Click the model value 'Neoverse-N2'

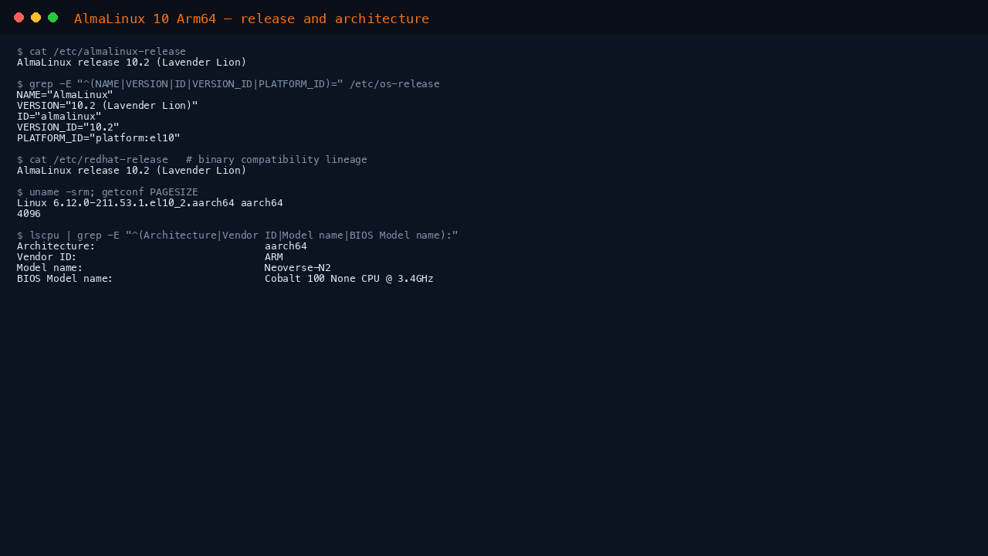(298, 268)
